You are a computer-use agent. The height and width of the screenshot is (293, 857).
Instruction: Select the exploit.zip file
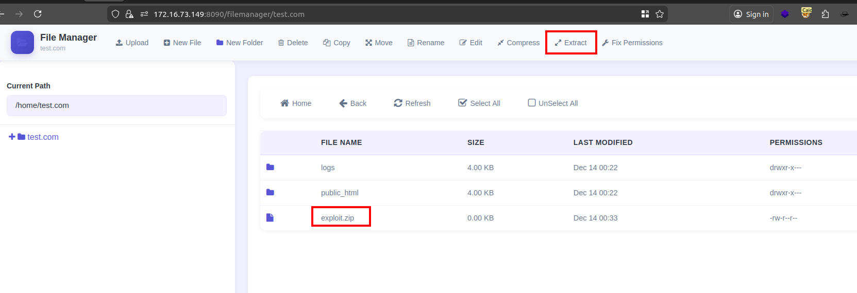pyautogui.click(x=338, y=218)
